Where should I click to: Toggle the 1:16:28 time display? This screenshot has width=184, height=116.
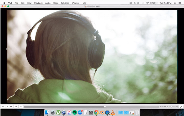pyautogui.click(x=163, y=107)
